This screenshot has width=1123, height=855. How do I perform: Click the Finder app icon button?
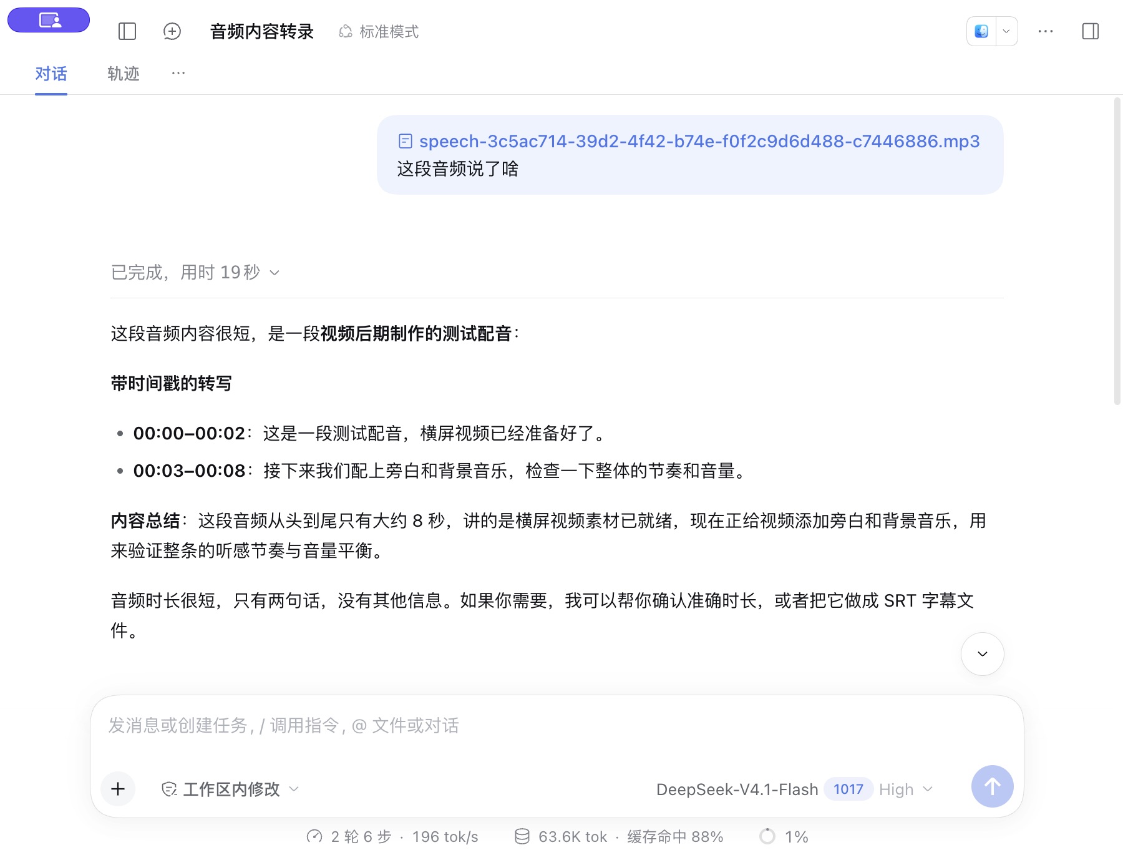[x=981, y=31]
